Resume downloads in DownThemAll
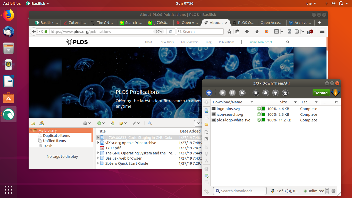The height and width of the screenshot is (198, 352). (x=223, y=93)
